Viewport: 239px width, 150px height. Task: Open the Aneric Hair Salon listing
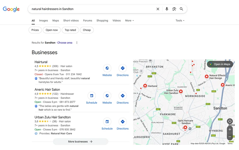click(47, 90)
